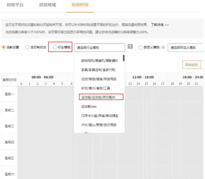Image resolution: width=205 pixels, height=179 pixels.
Task: Select the 自定义模板 radio button
Action: [x=140, y=47]
